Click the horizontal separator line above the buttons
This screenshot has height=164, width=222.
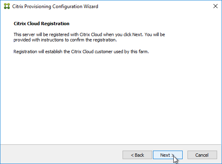(111, 145)
